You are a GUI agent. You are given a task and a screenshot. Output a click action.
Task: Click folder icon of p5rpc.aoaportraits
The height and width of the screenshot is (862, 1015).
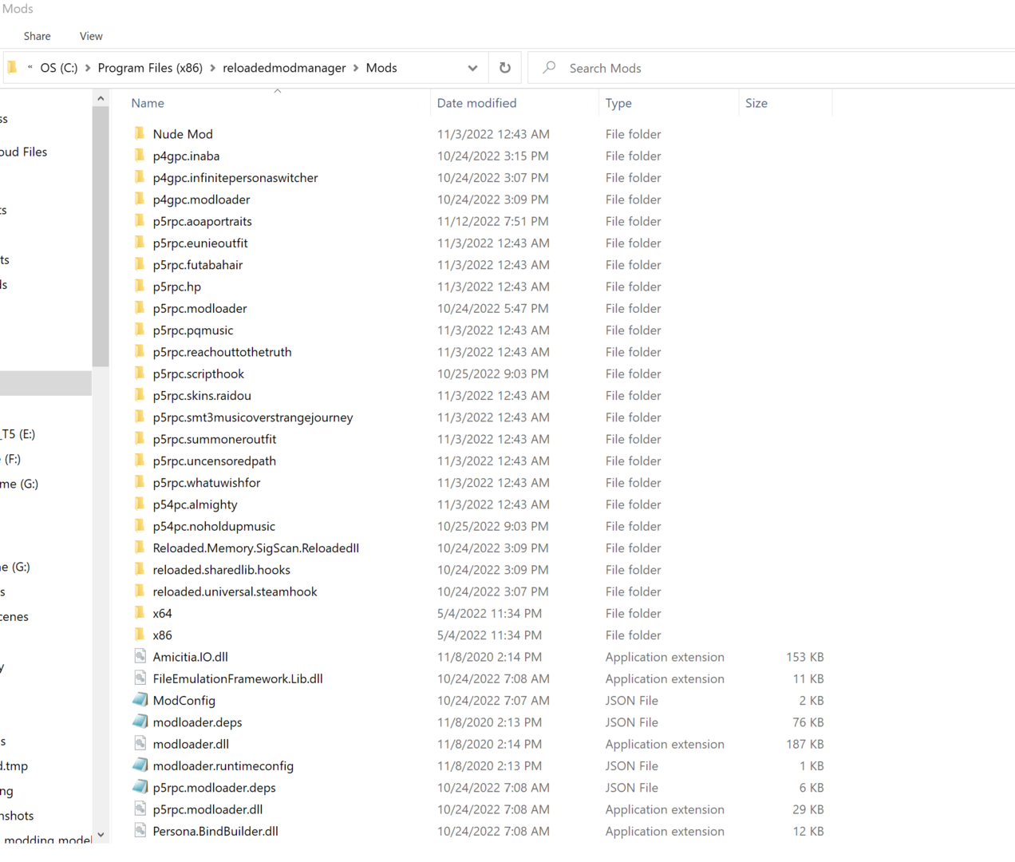click(140, 220)
